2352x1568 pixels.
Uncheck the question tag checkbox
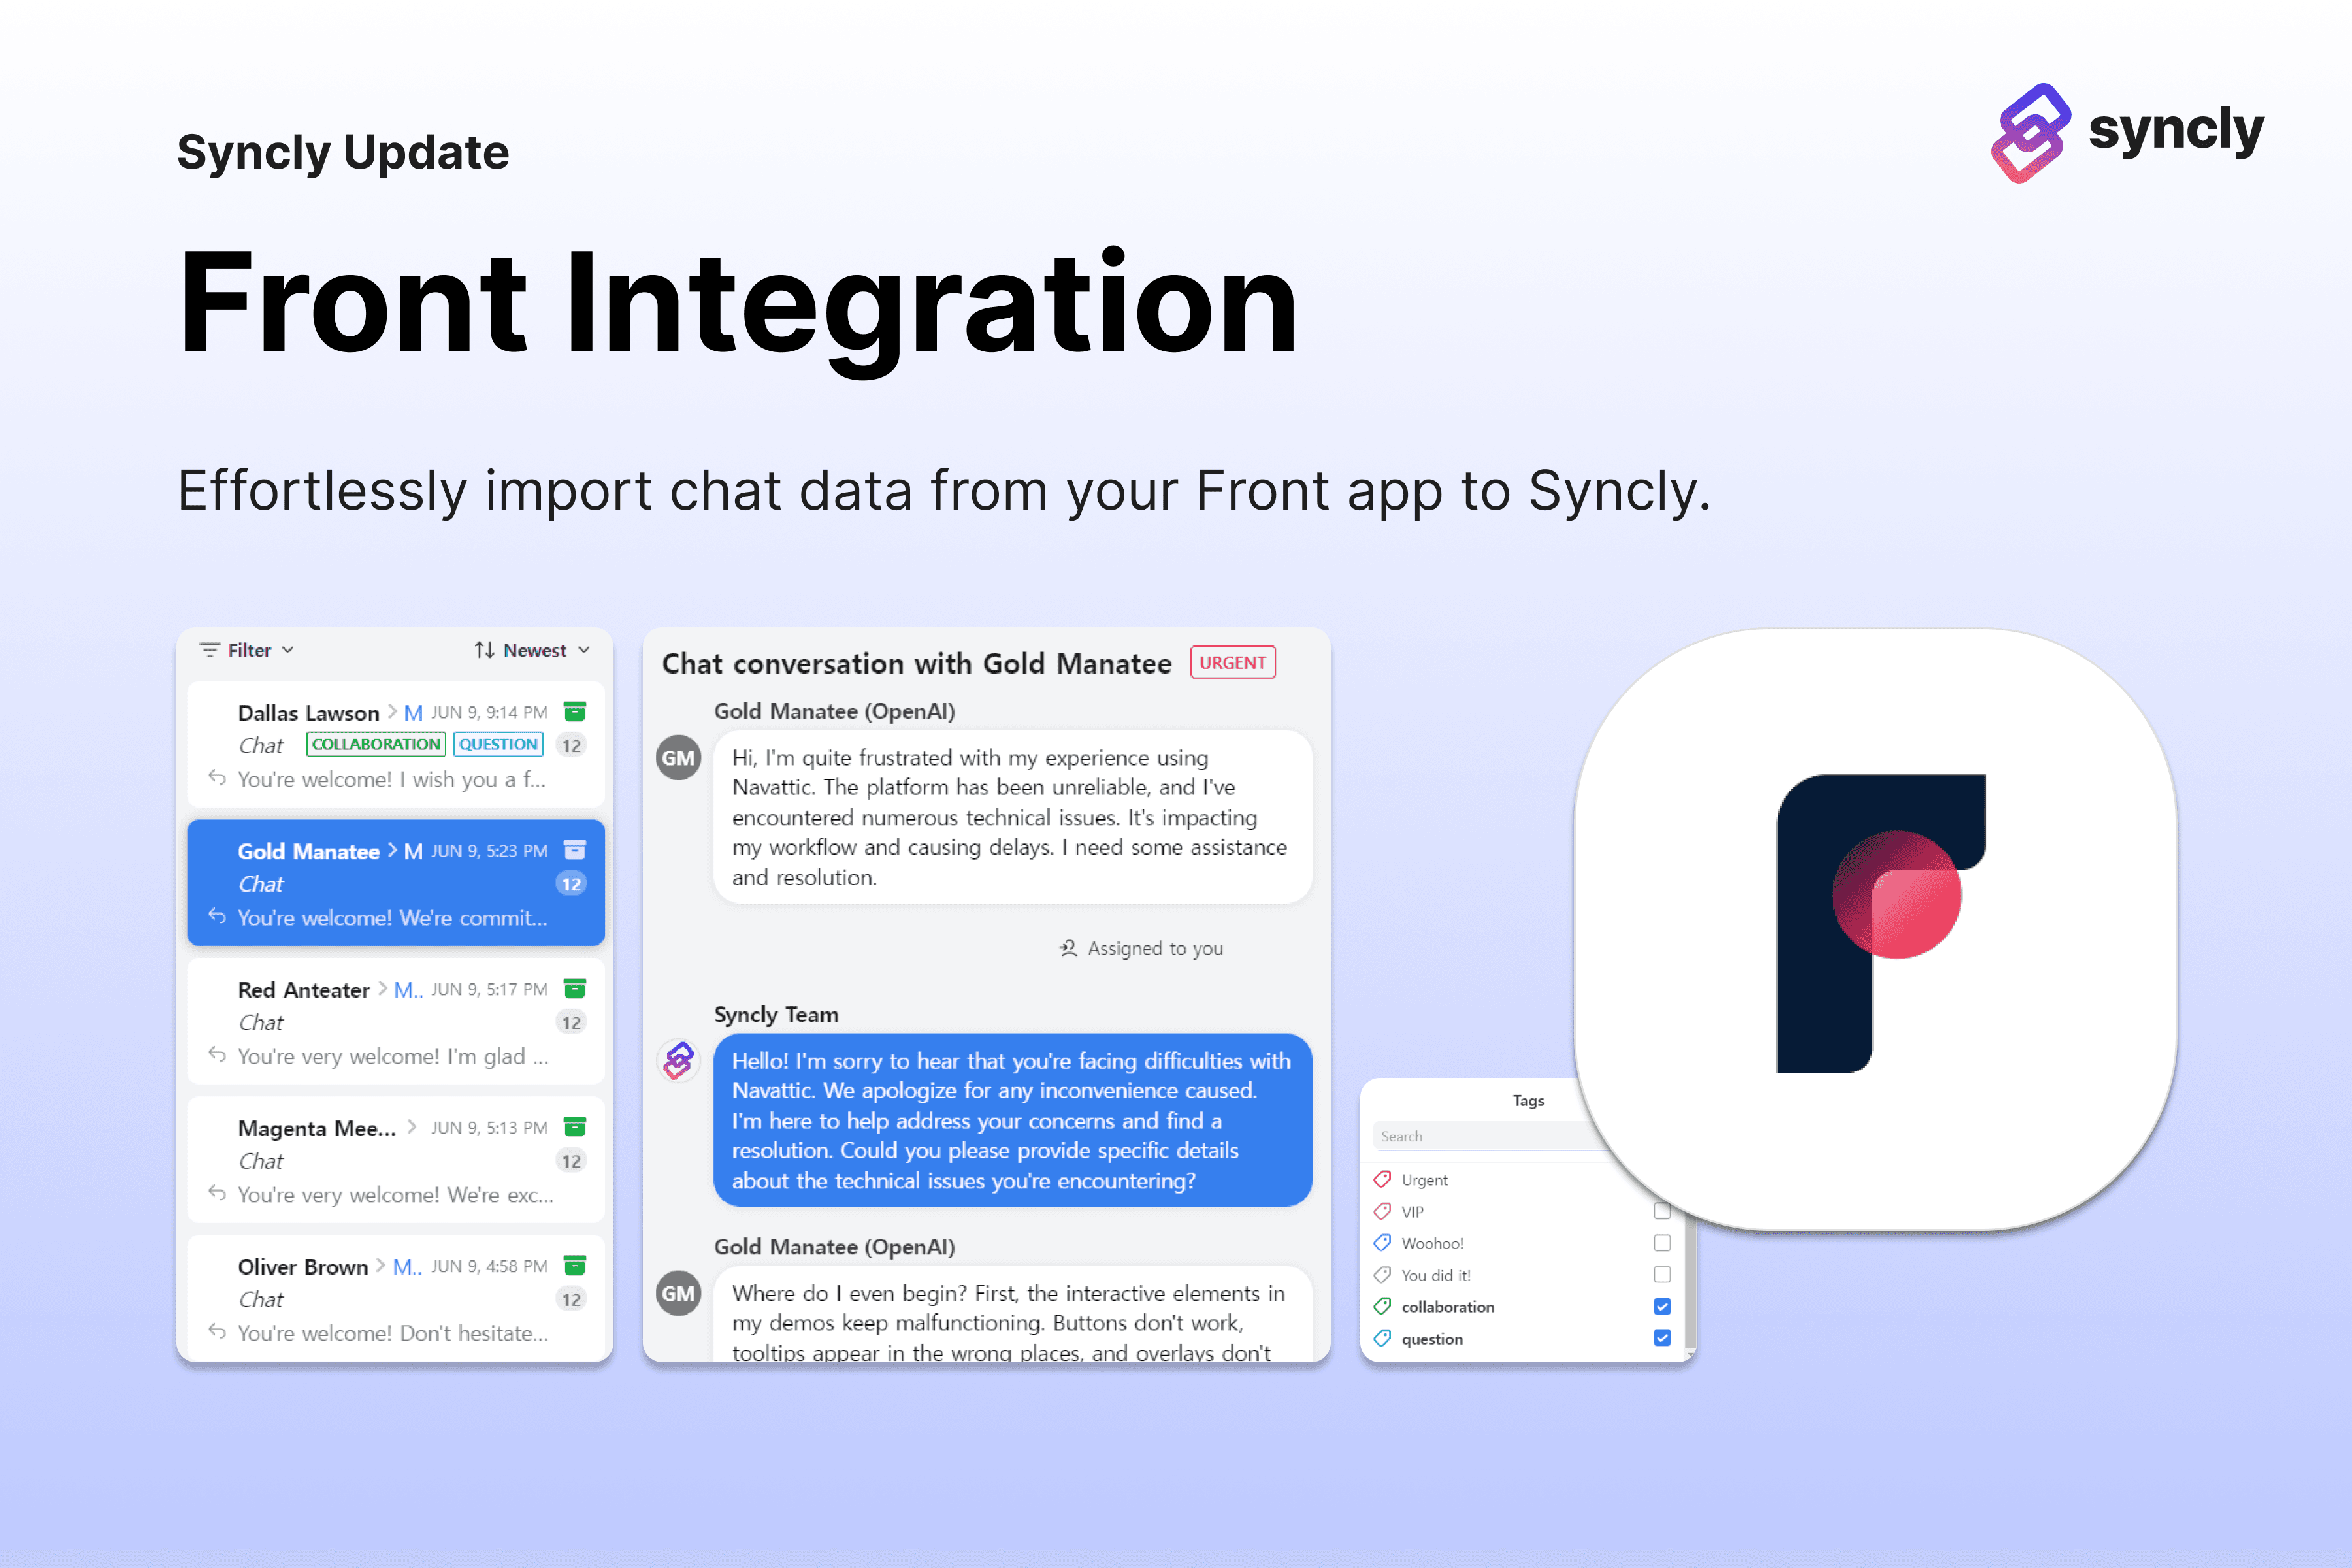coord(1662,1338)
